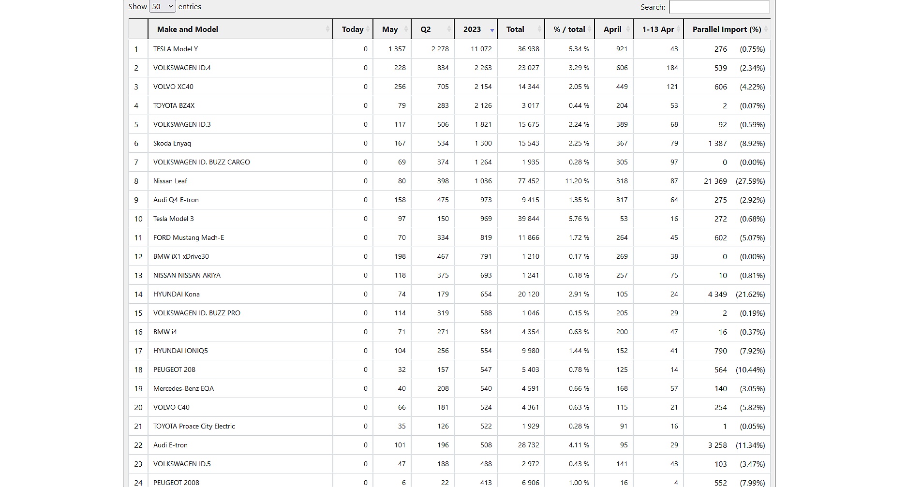Image resolution: width=907 pixels, height=487 pixels.
Task: Click BMW iX1 xDrive30 May value 198
Action: pos(400,256)
